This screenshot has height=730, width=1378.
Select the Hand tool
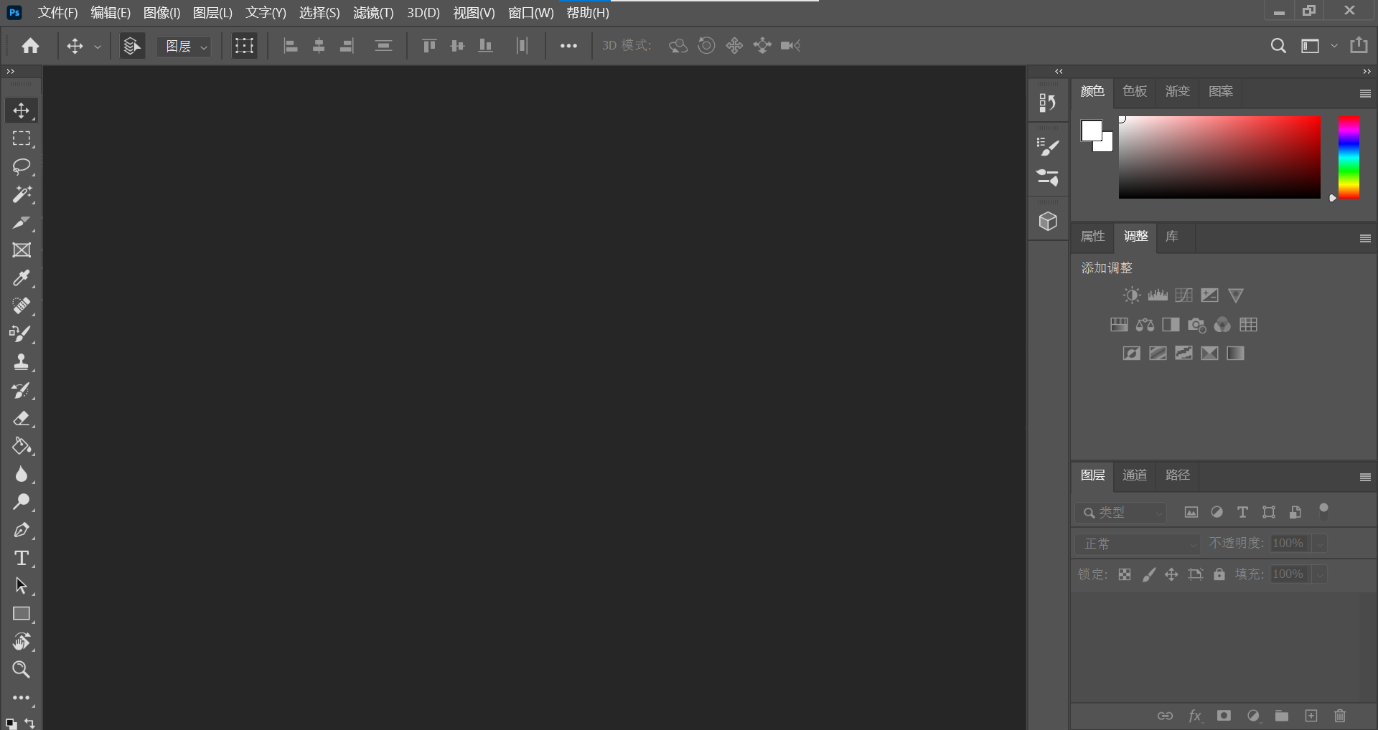[x=22, y=642]
